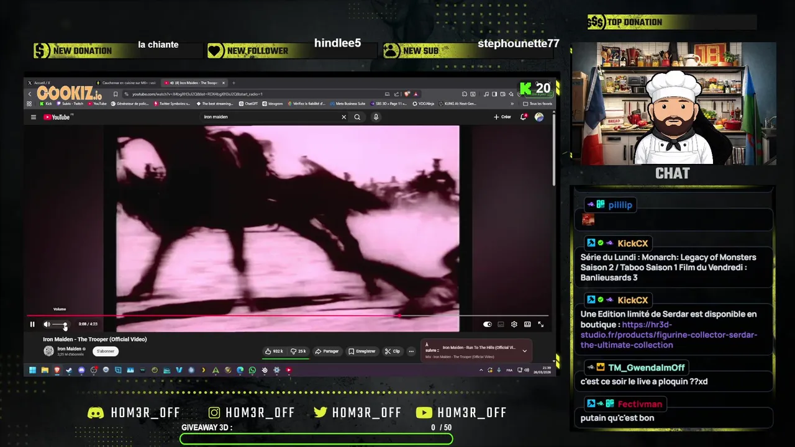The image size is (795, 447).
Task: Clear the YouTube search text with X
Action: (x=343, y=117)
